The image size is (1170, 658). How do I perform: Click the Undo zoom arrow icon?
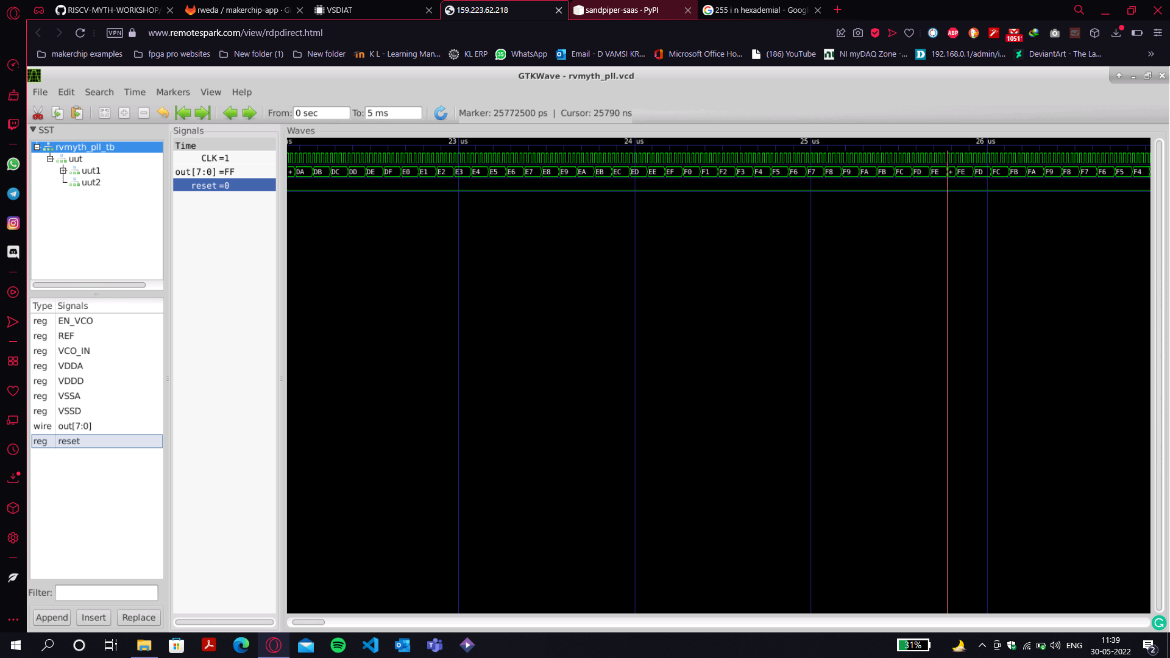163,113
